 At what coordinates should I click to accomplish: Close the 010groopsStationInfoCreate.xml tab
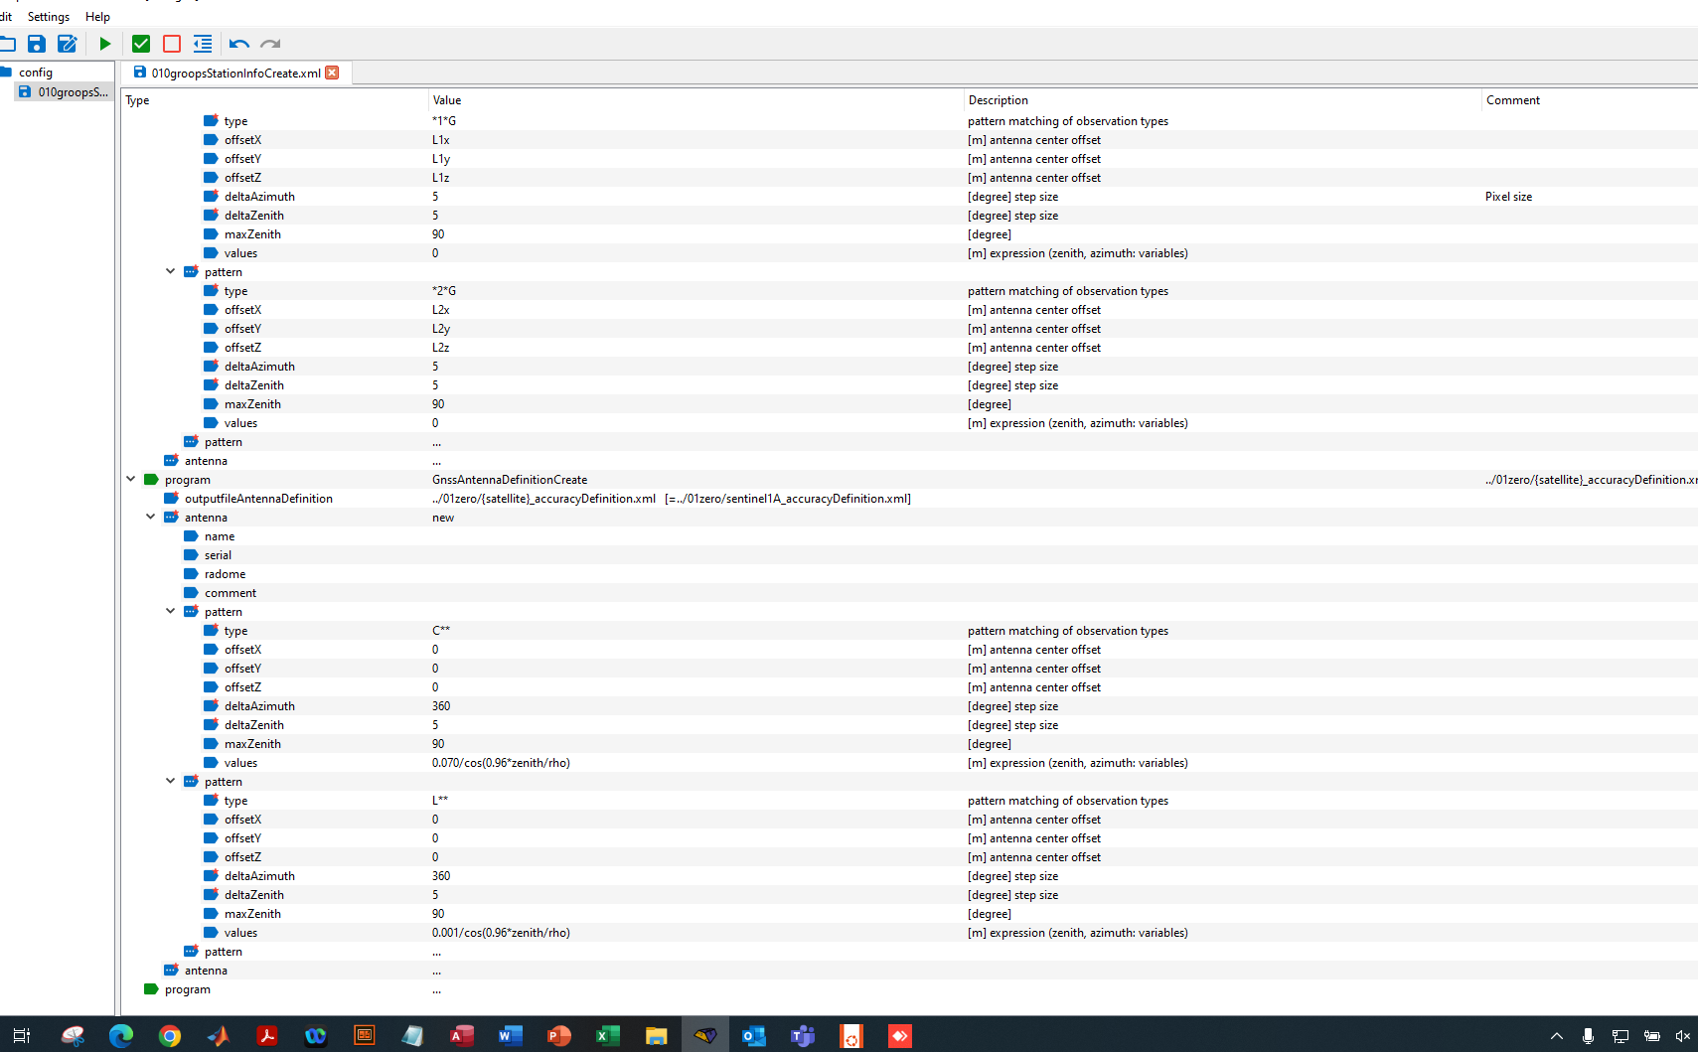click(x=333, y=73)
